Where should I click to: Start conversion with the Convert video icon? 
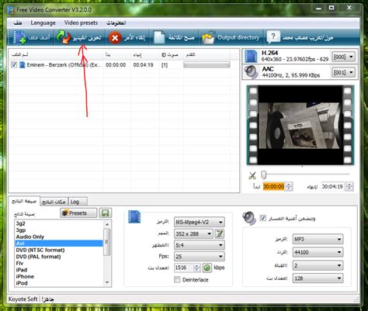[x=64, y=37]
